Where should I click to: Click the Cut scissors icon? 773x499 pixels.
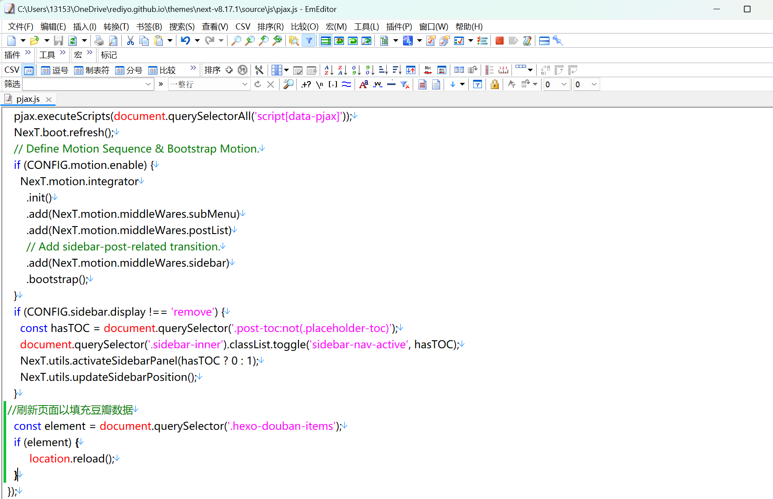[130, 41]
